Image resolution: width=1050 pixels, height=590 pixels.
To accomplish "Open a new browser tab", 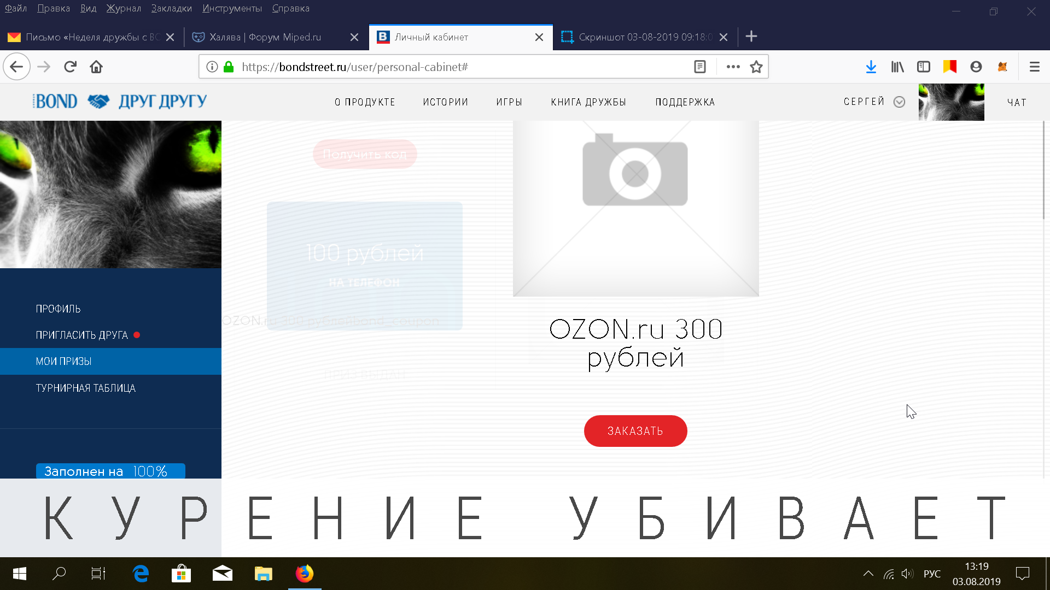I will pos(751,37).
